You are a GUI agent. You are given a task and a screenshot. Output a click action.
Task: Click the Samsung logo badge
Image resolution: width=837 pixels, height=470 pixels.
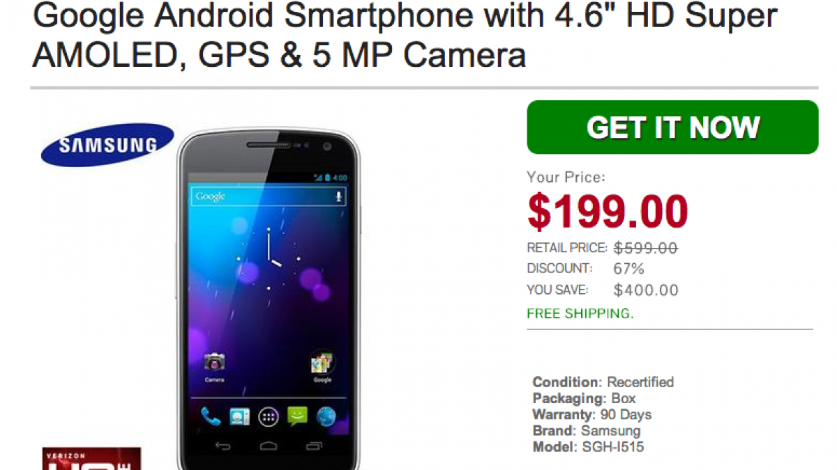pos(107,145)
